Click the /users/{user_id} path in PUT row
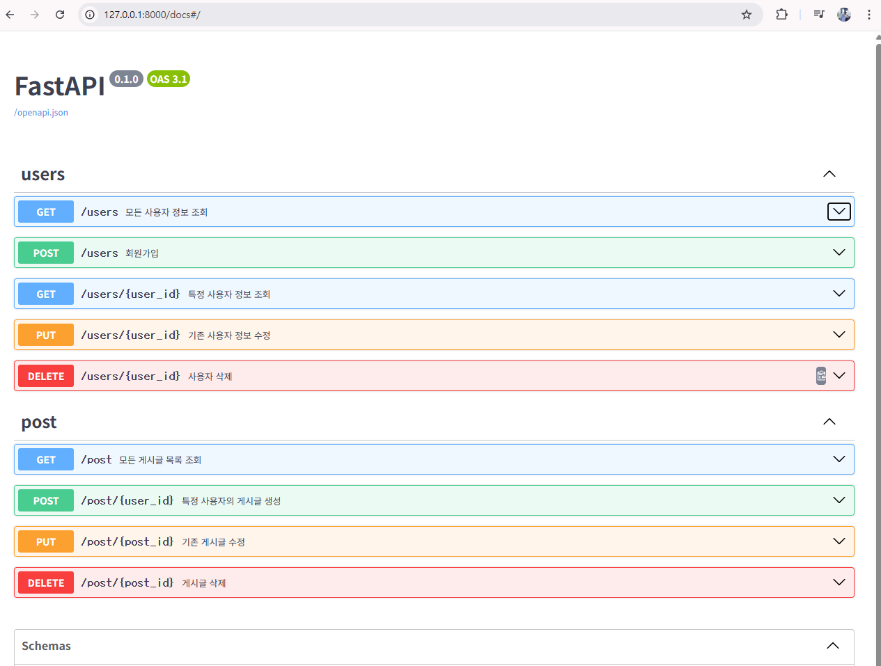 point(131,335)
